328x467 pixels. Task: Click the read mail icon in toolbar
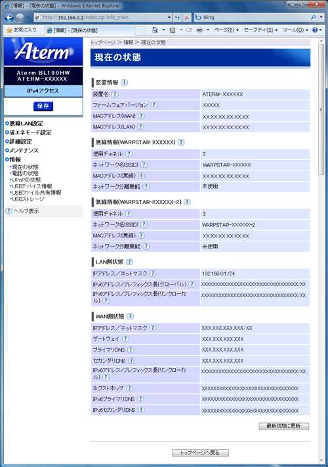[189, 30]
